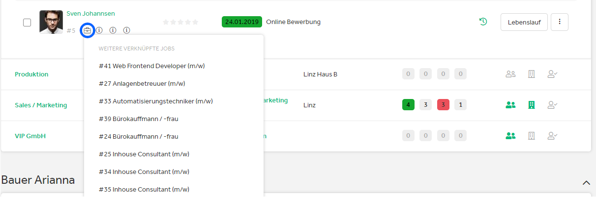Open the Sven Johannsen profile link
The width and height of the screenshot is (596, 197).
[x=90, y=14]
